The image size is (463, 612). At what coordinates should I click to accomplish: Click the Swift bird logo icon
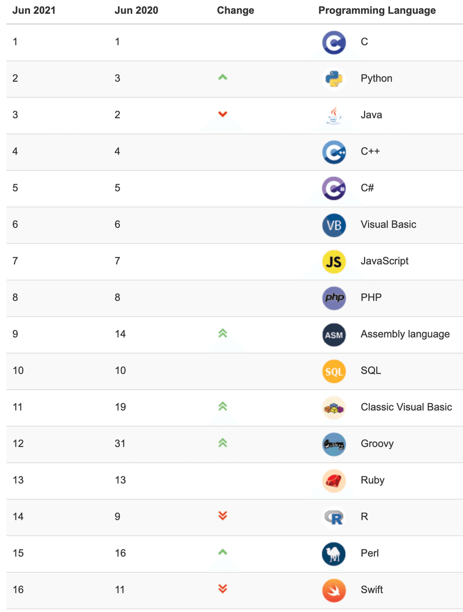tap(334, 589)
